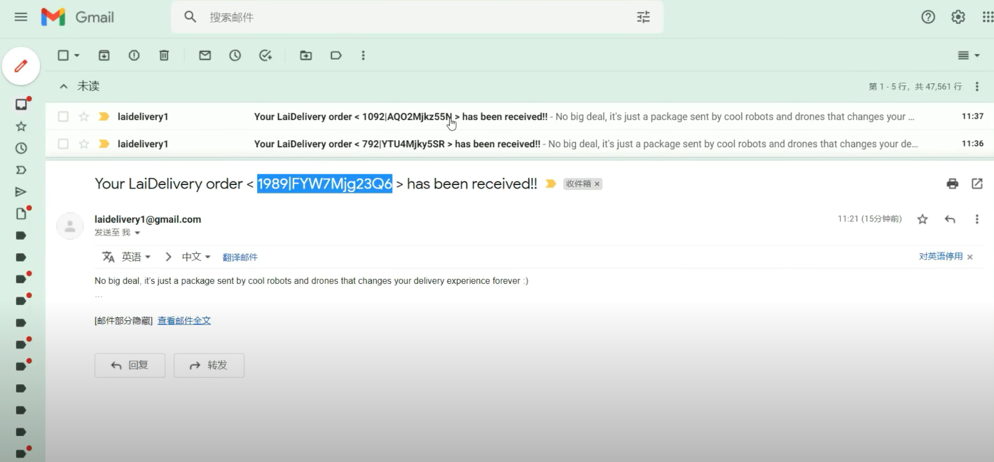This screenshot has height=462, width=994.
Task: Open 未读 section options three dots
Action: coord(977,86)
